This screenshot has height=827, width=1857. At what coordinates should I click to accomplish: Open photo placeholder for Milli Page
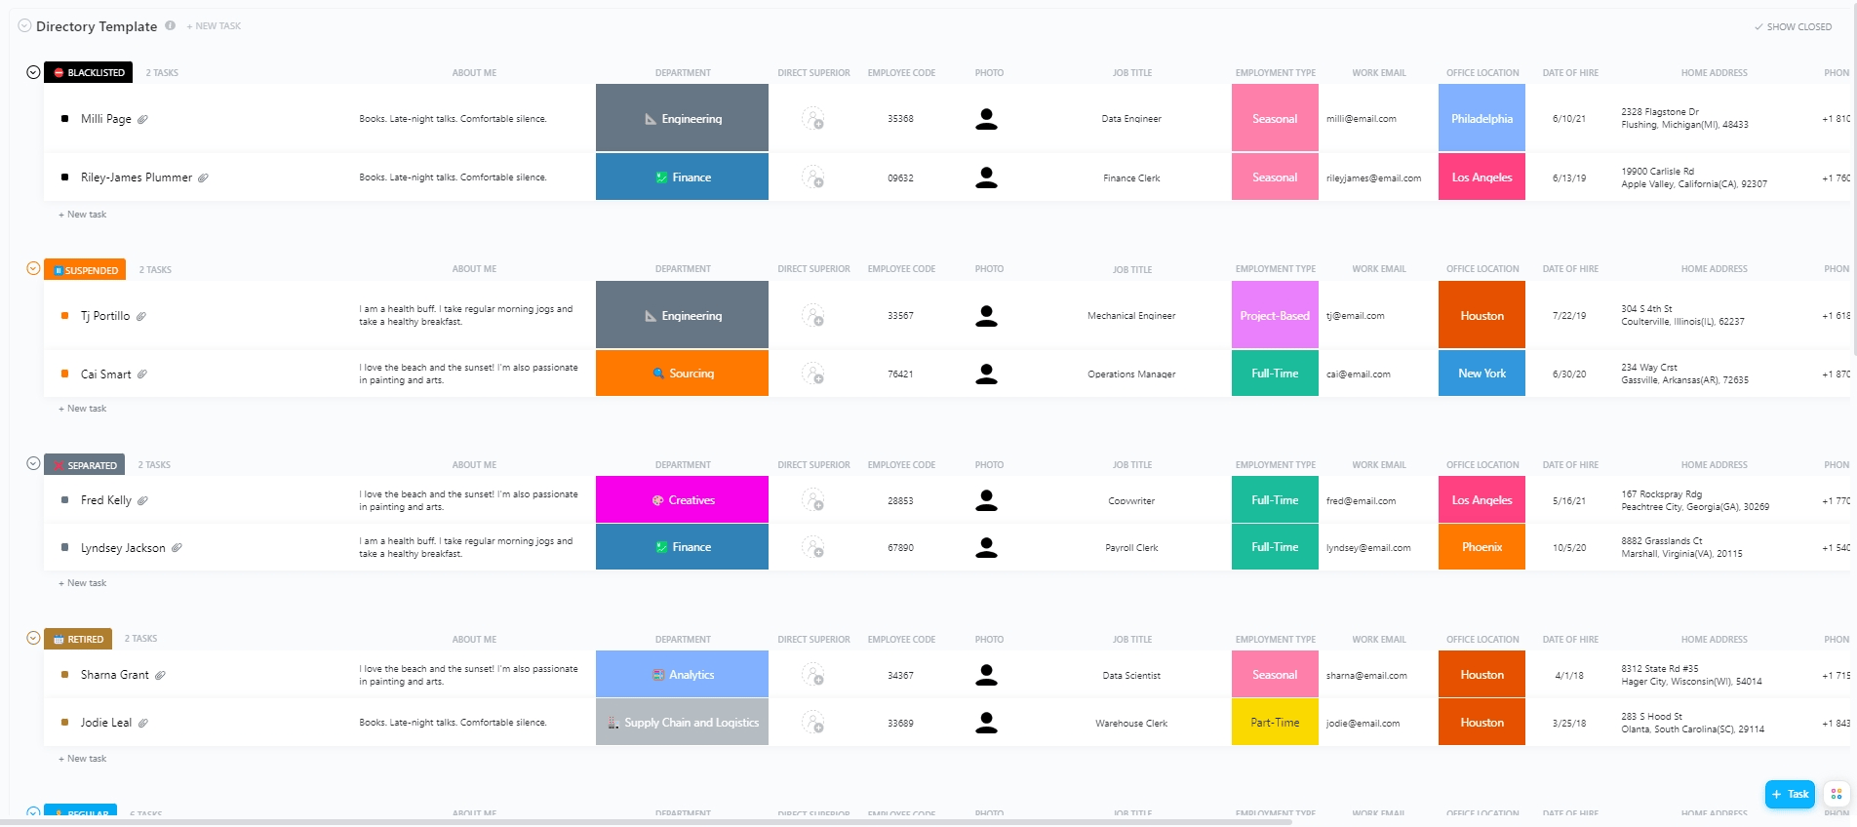tap(987, 119)
